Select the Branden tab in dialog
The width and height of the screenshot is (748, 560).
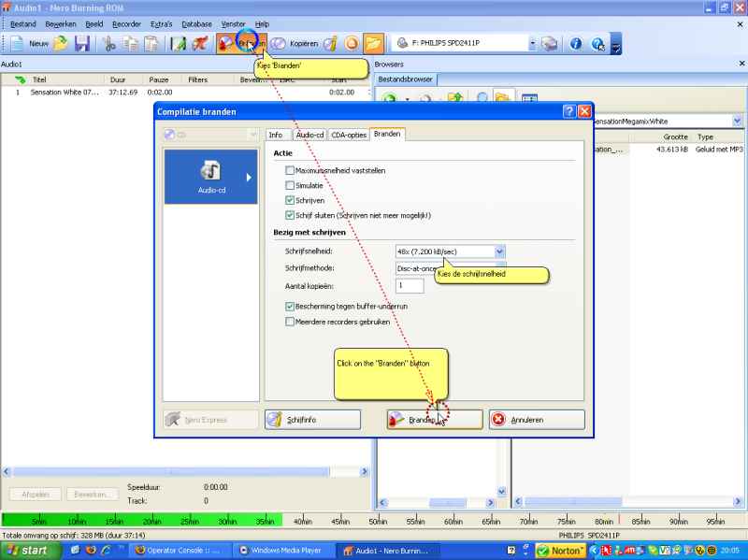point(387,134)
